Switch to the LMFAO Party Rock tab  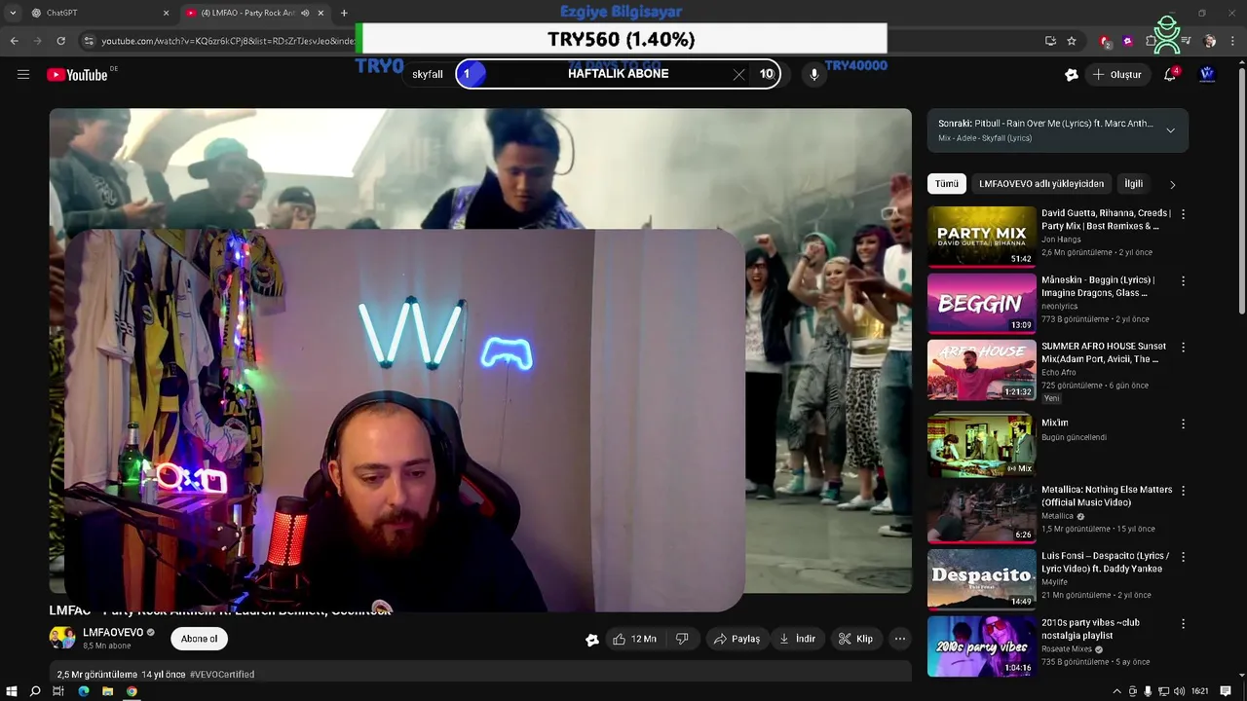click(x=255, y=13)
